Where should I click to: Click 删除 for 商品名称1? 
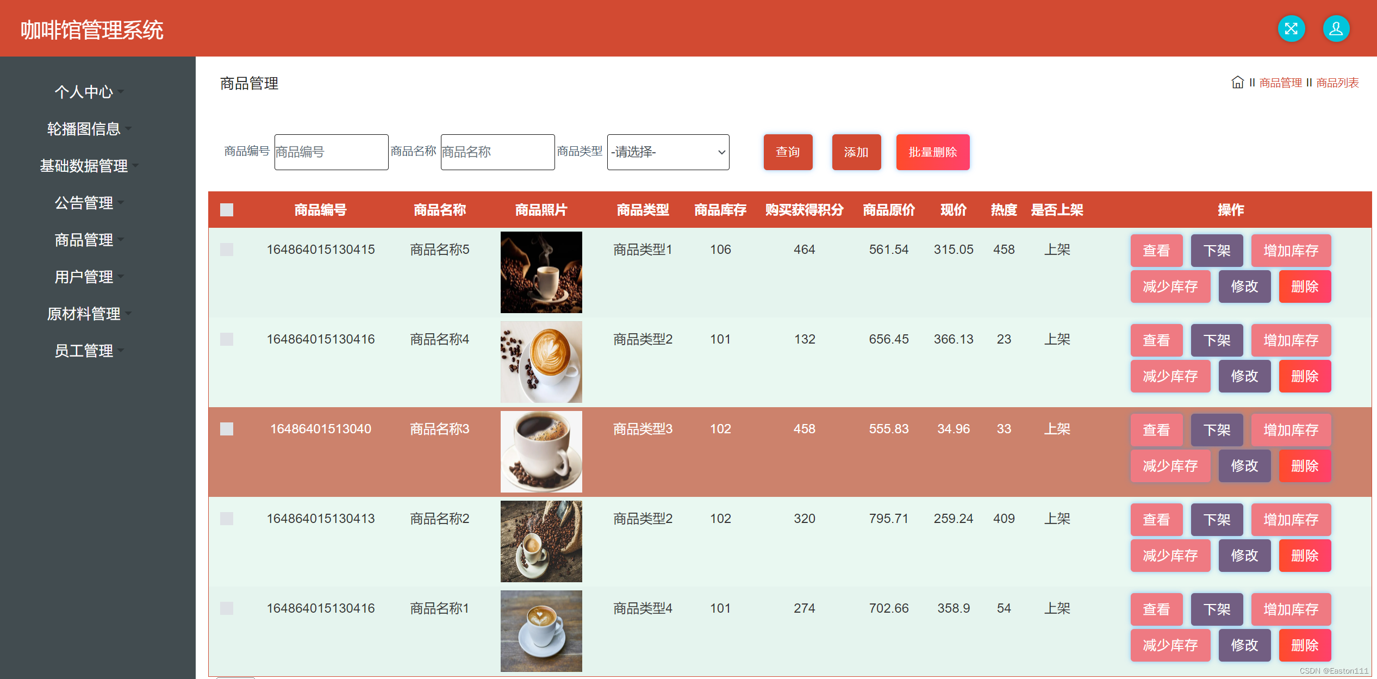point(1305,645)
